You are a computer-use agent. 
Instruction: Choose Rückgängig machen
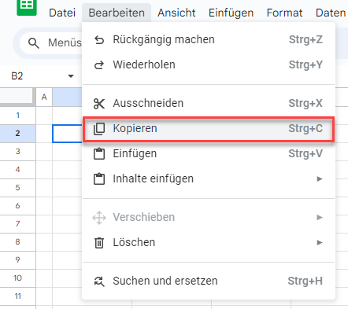click(x=209, y=39)
